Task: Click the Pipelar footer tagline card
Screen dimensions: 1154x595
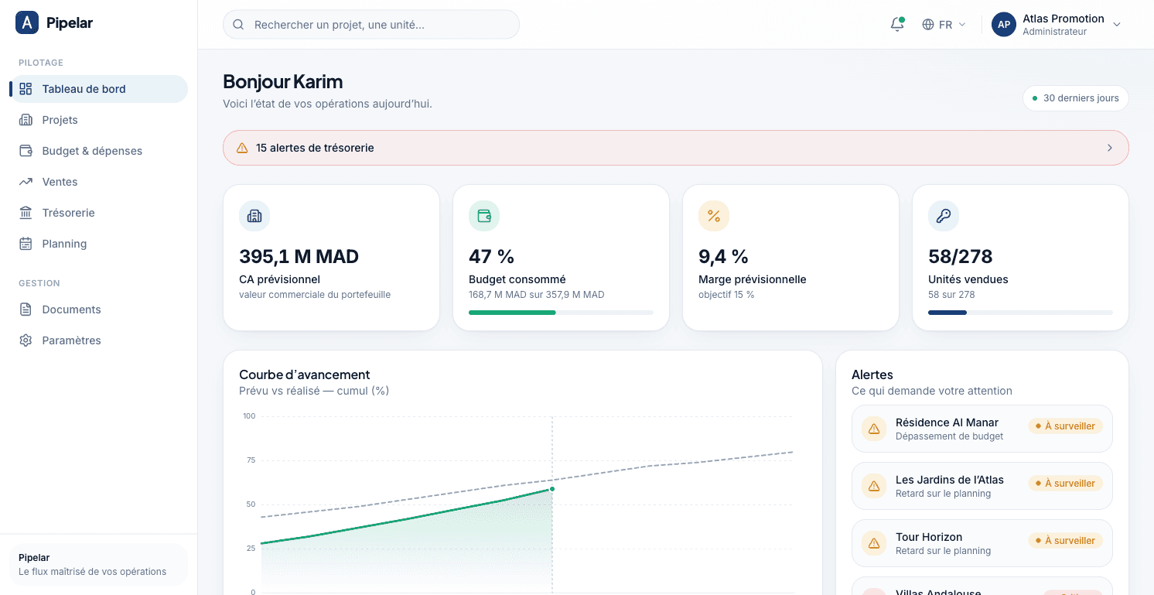Action: [98, 564]
